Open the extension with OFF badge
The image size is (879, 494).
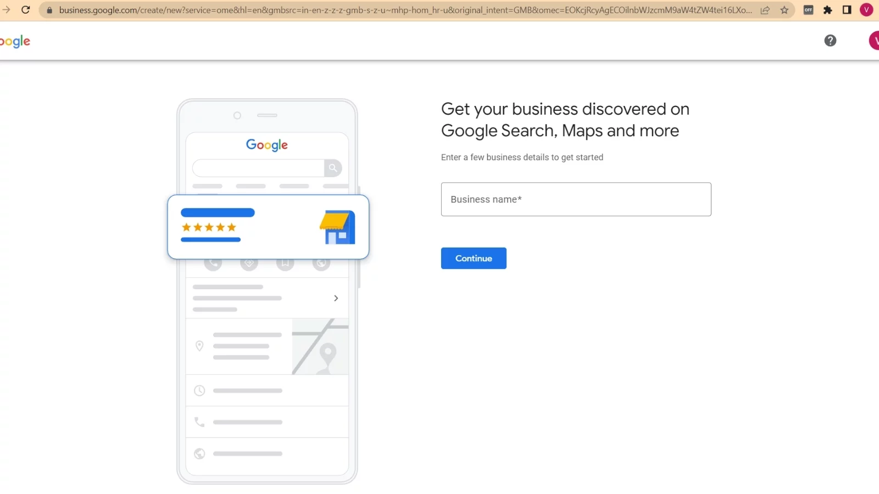808,10
